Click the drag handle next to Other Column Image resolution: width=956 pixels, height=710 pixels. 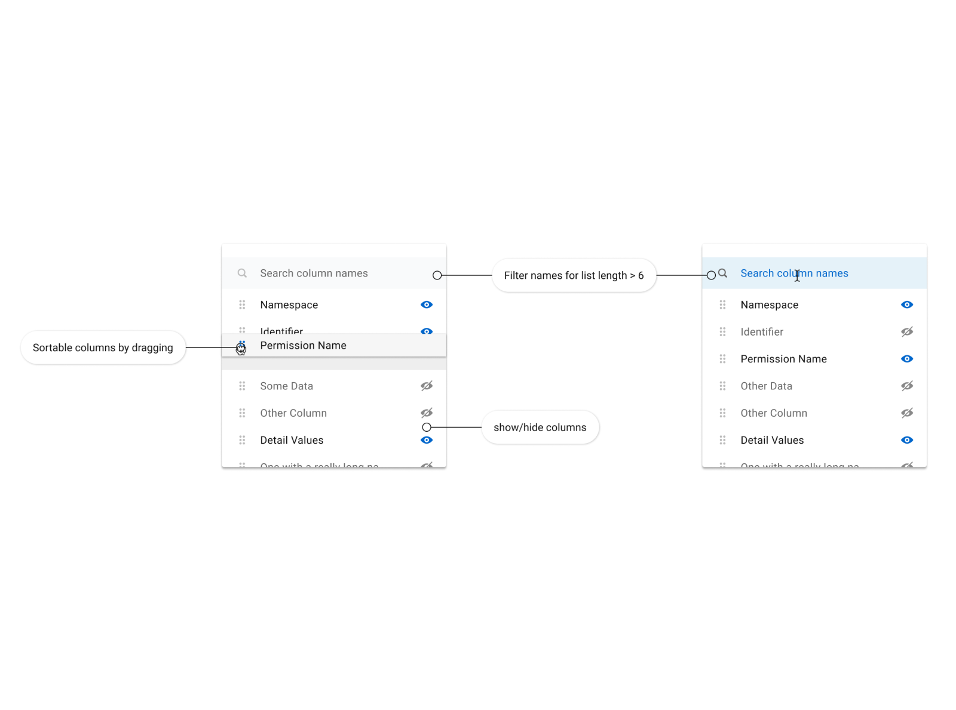(242, 413)
